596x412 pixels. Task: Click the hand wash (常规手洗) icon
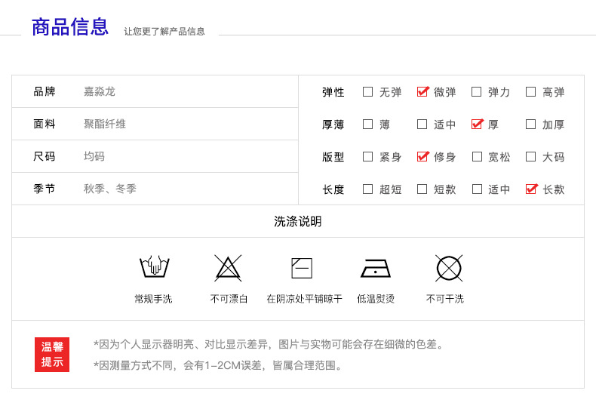[x=155, y=266]
